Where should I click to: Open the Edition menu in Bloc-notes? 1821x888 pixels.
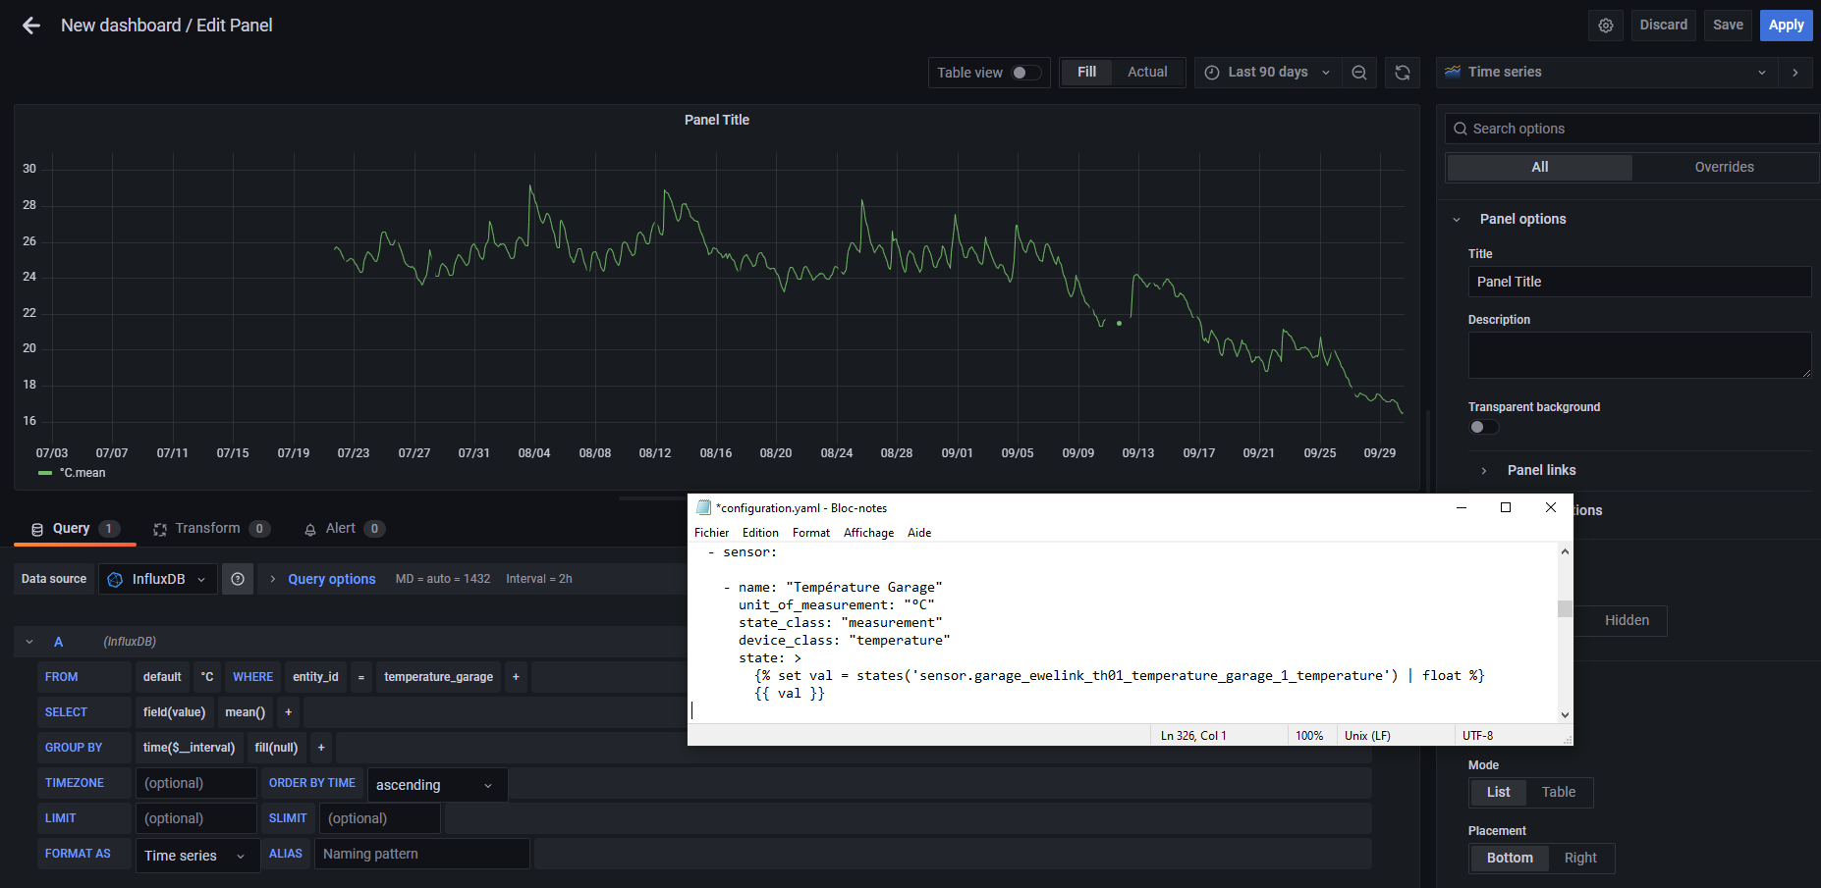760,533
